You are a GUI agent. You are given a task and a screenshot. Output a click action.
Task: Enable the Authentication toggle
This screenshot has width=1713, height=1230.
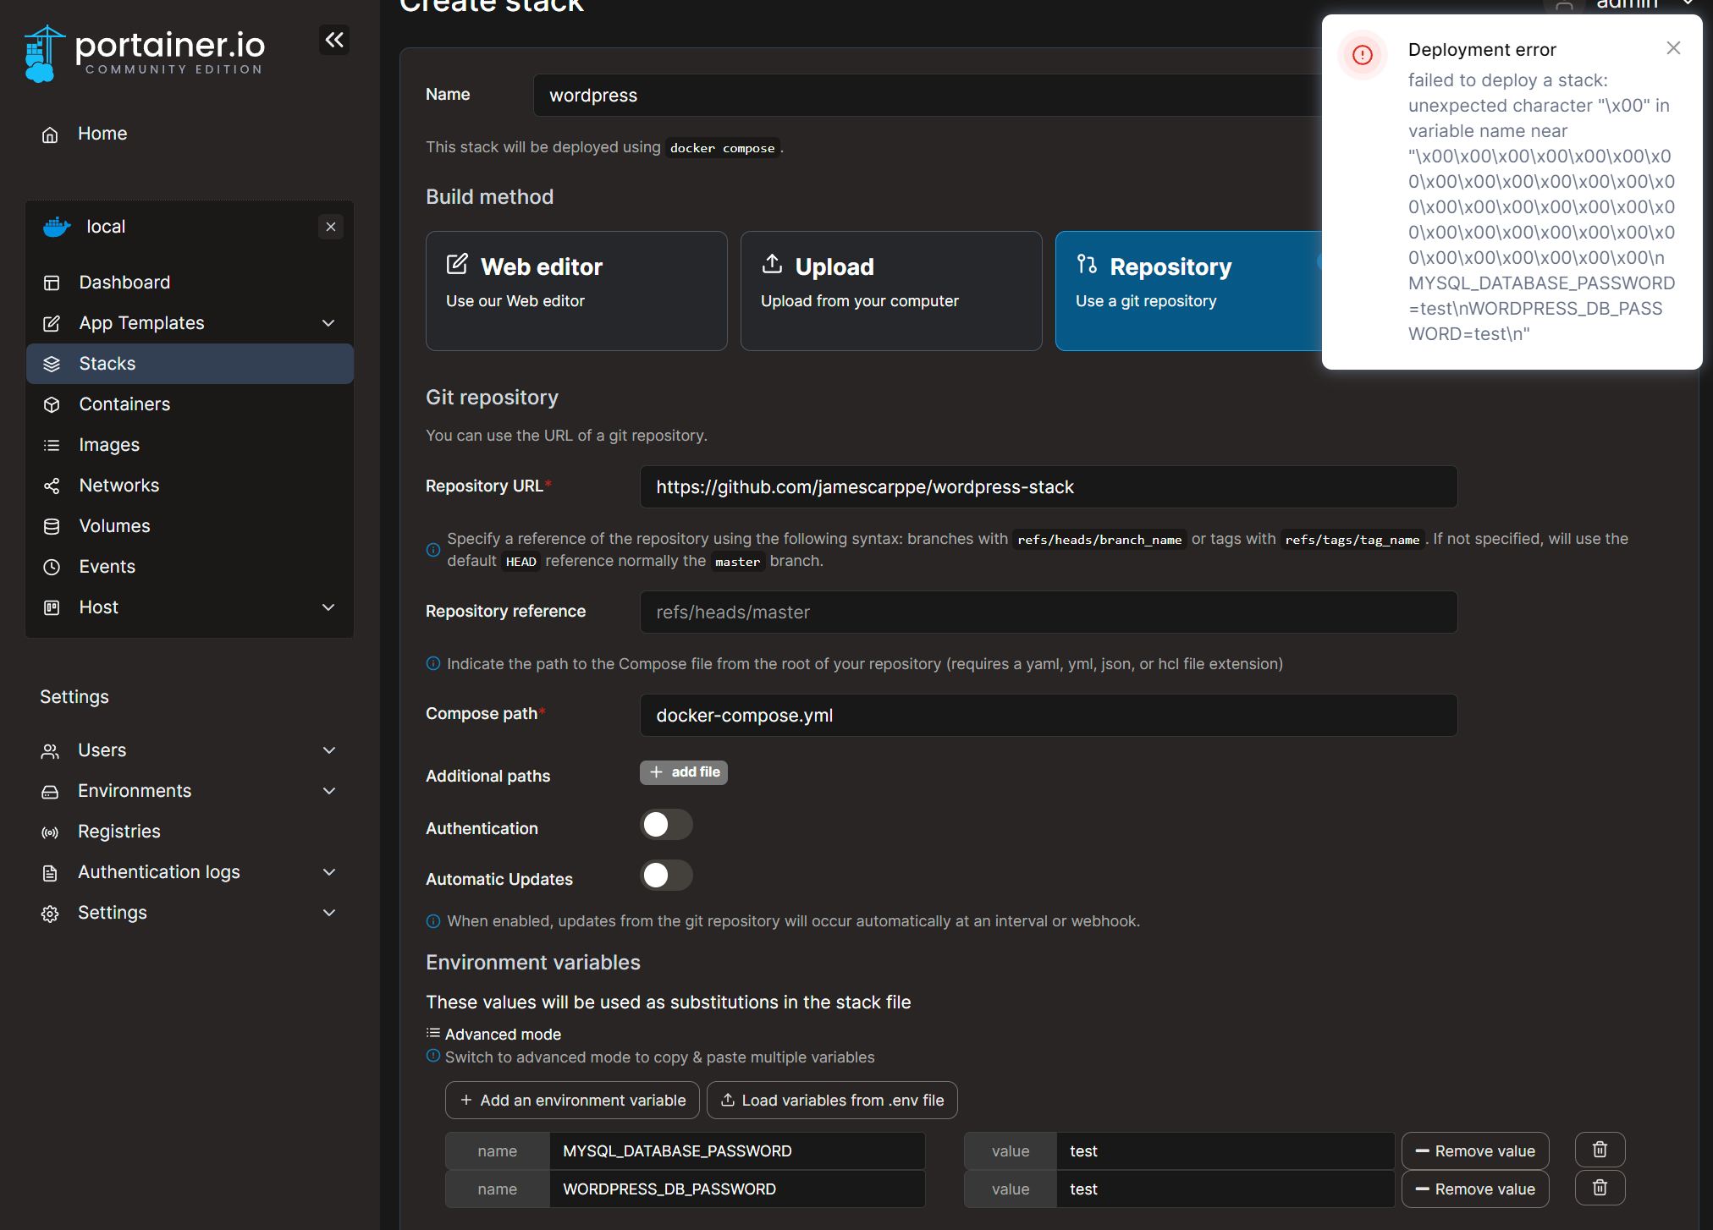(x=666, y=825)
